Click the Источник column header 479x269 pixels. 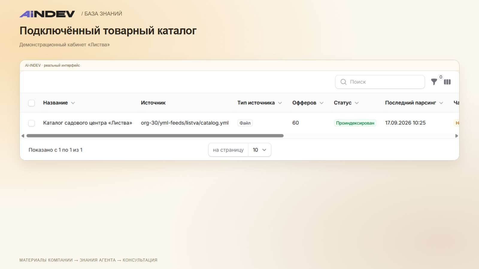pyautogui.click(x=153, y=103)
